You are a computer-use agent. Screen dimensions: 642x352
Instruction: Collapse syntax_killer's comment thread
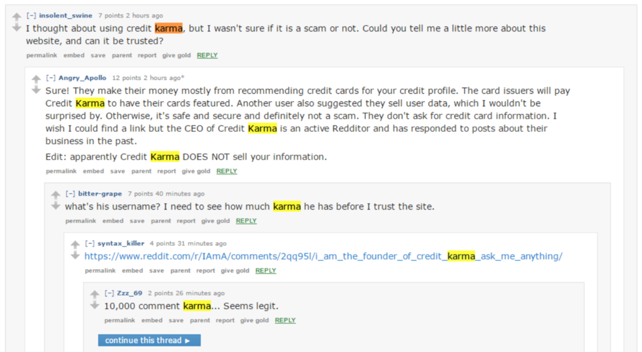[x=90, y=243]
